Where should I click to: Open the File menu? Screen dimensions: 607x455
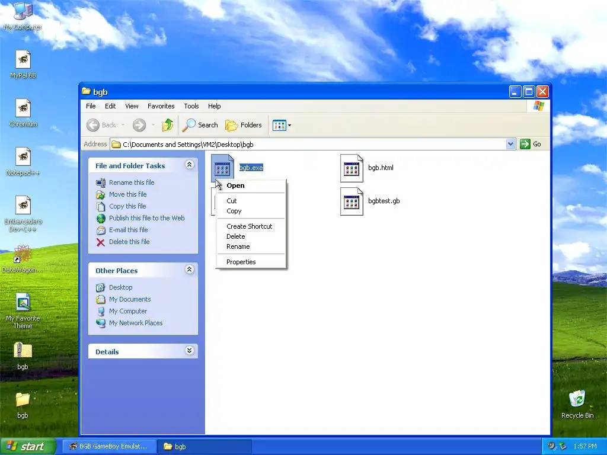click(x=91, y=106)
